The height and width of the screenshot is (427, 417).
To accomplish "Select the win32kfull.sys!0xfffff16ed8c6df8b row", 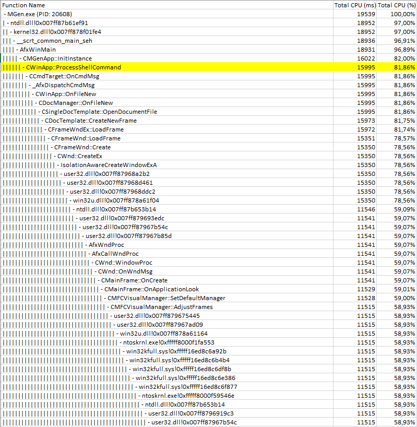I will 209,369.
